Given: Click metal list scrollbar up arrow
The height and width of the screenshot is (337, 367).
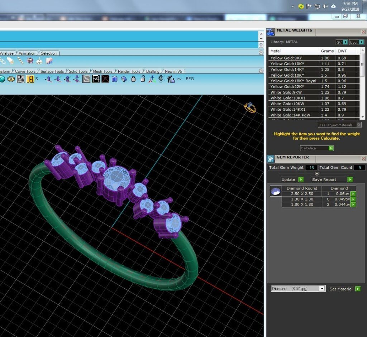Looking at the screenshot, I should [x=363, y=50].
